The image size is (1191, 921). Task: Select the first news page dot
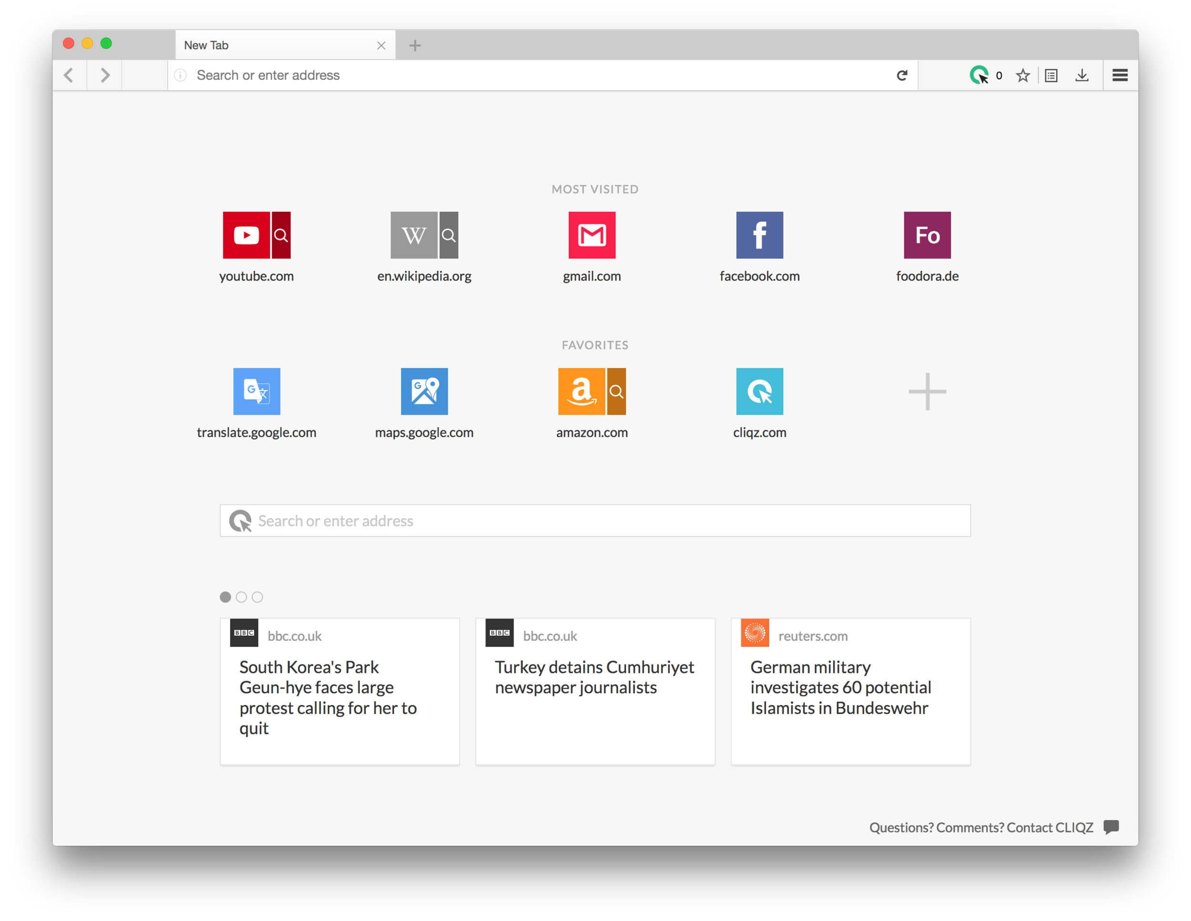[225, 597]
